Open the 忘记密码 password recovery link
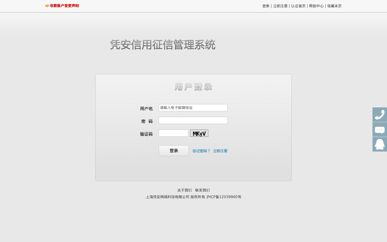The width and height of the screenshot is (387, 242). click(201, 151)
